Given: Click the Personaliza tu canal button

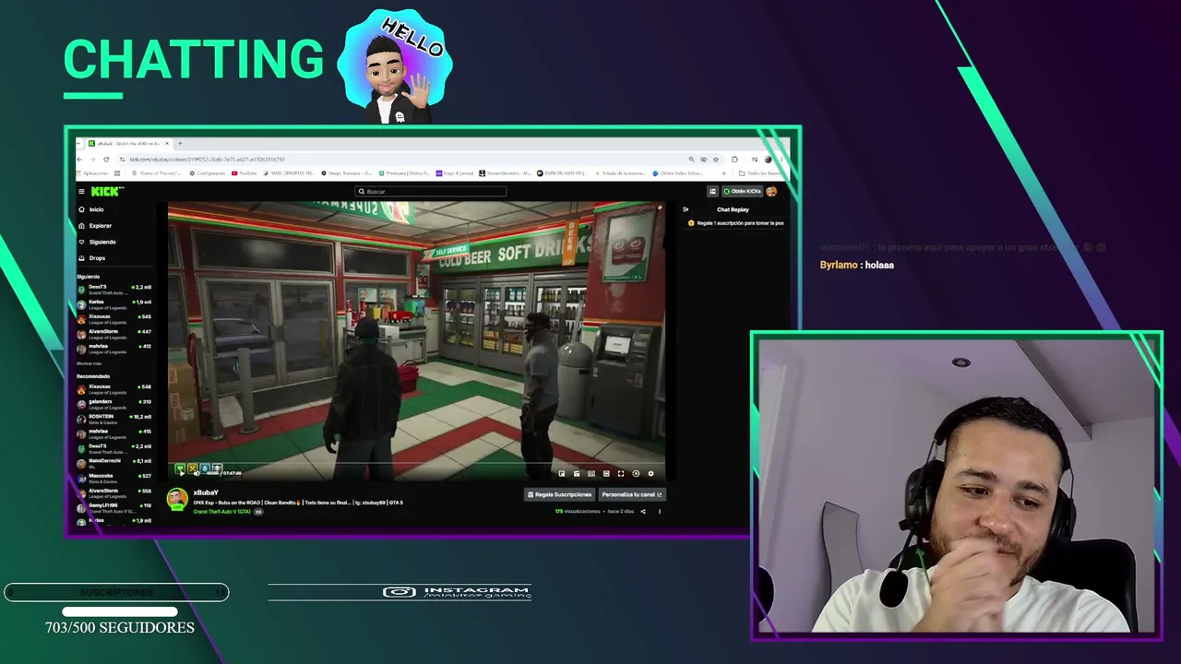Looking at the screenshot, I should pos(632,494).
